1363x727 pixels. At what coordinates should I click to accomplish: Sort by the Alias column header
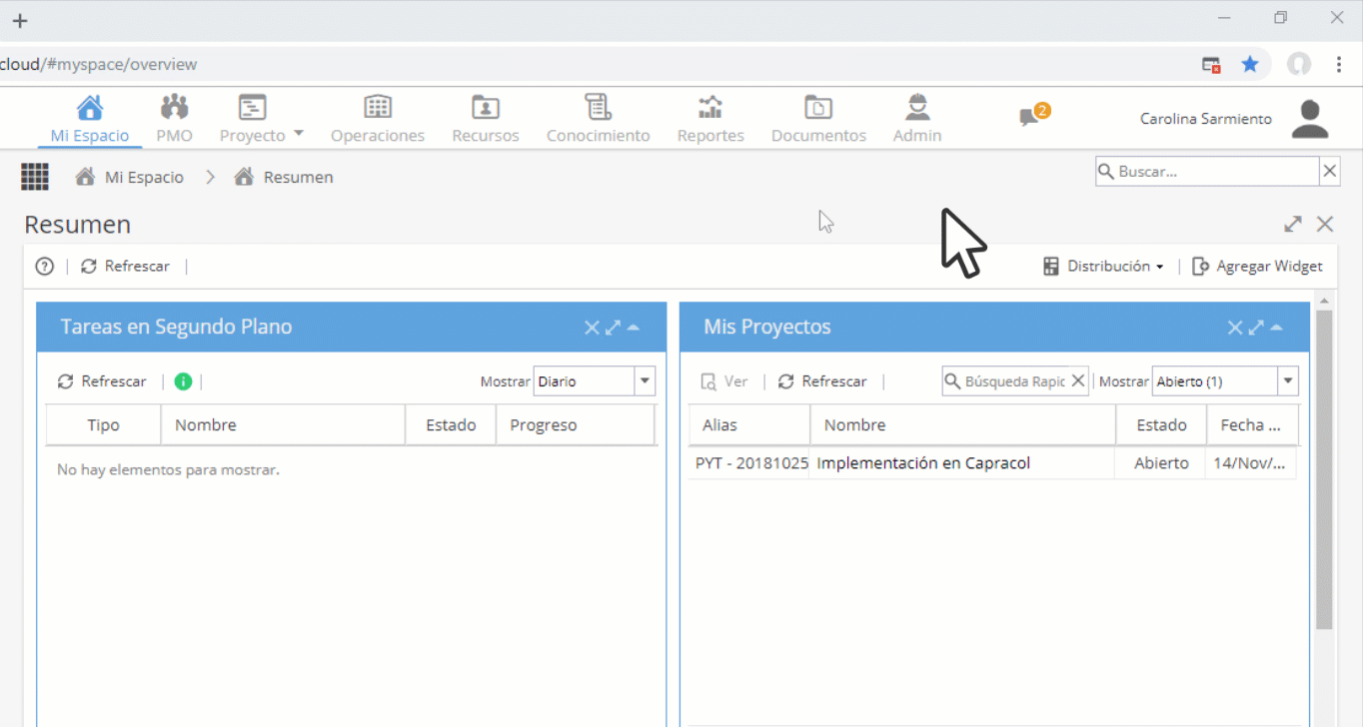[x=749, y=424]
